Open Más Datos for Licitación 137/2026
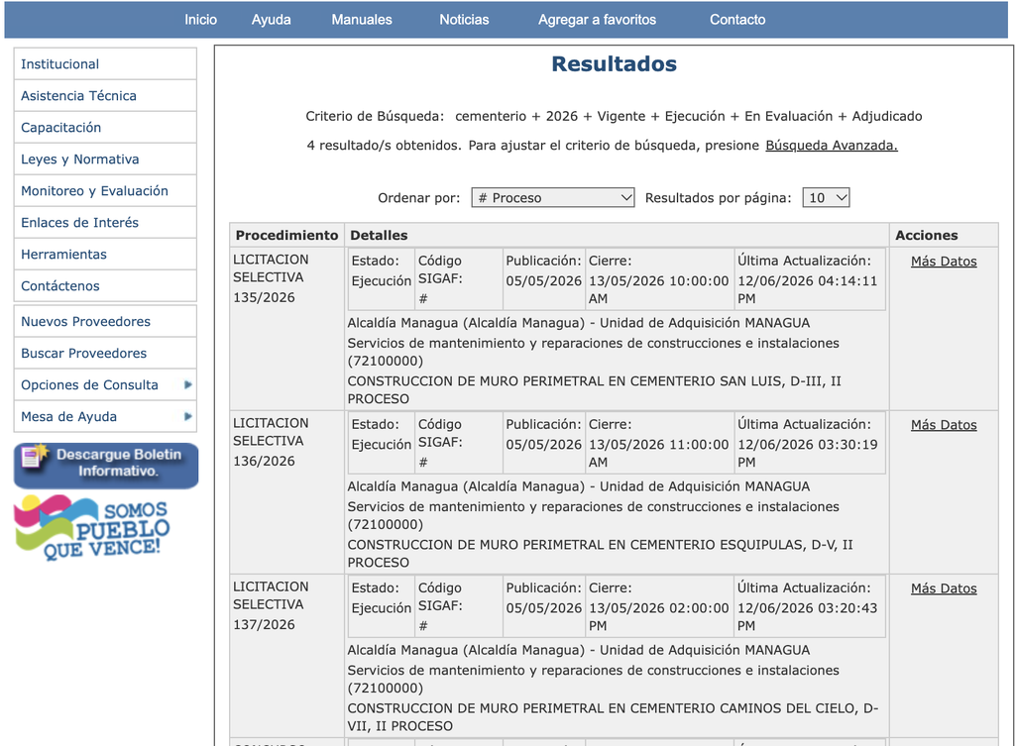 [944, 588]
